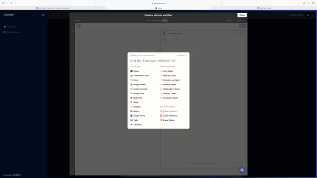The height and width of the screenshot is (178, 317).
Task: Focus the apps search field
Action: click(x=153, y=55)
